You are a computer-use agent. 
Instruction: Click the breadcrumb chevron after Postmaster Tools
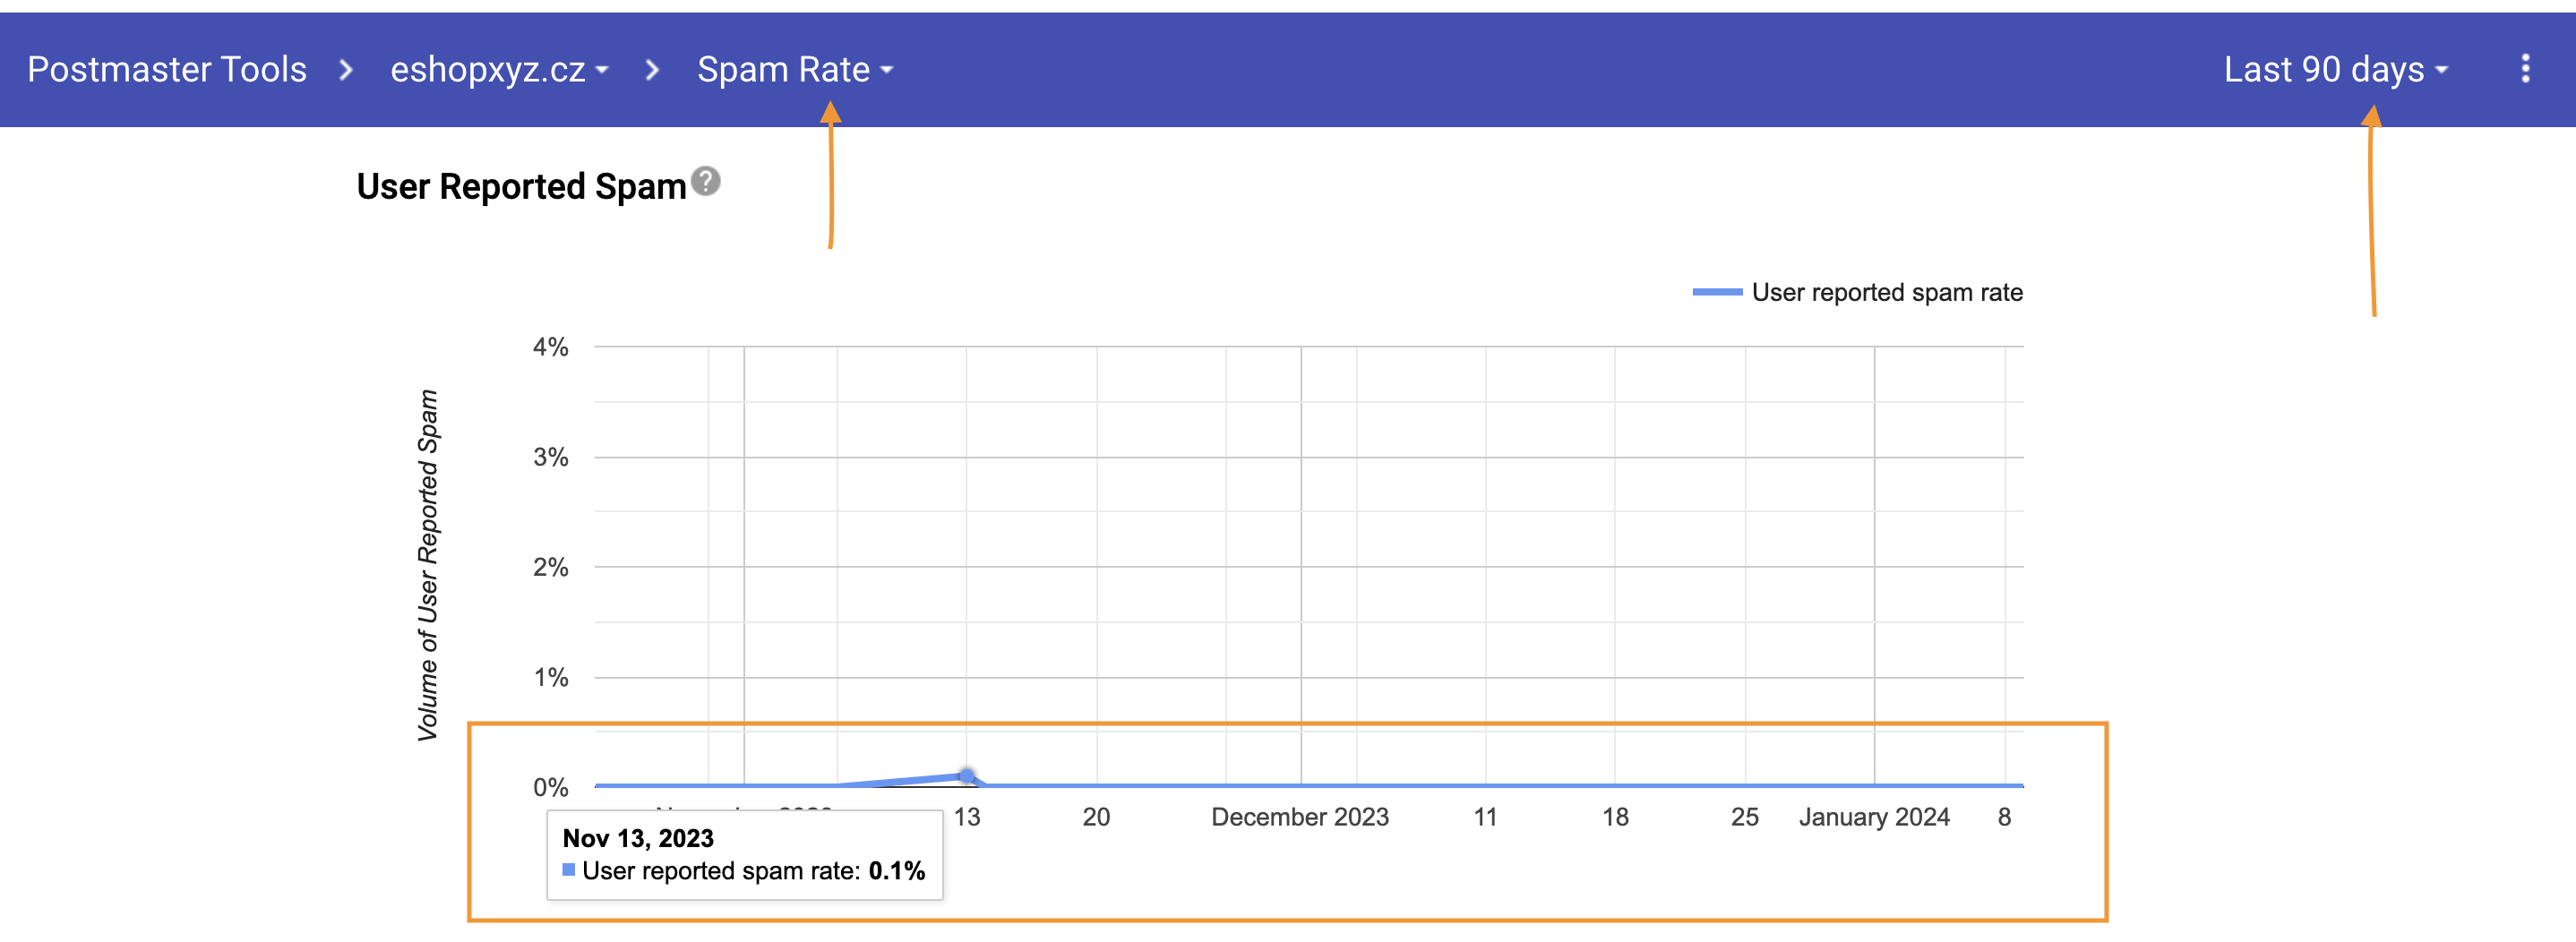coord(346,70)
